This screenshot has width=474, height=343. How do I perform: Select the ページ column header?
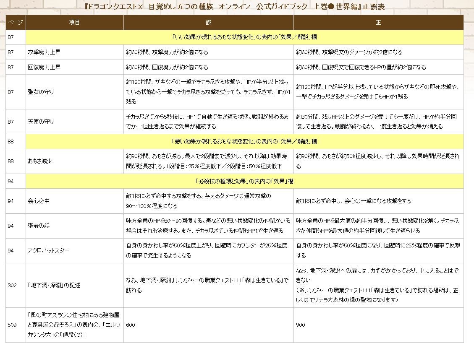tap(16, 22)
